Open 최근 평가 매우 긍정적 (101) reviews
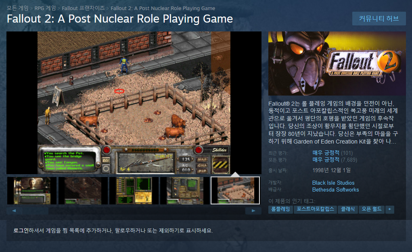The height and width of the screenshot is (252, 412). (x=333, y=153)
